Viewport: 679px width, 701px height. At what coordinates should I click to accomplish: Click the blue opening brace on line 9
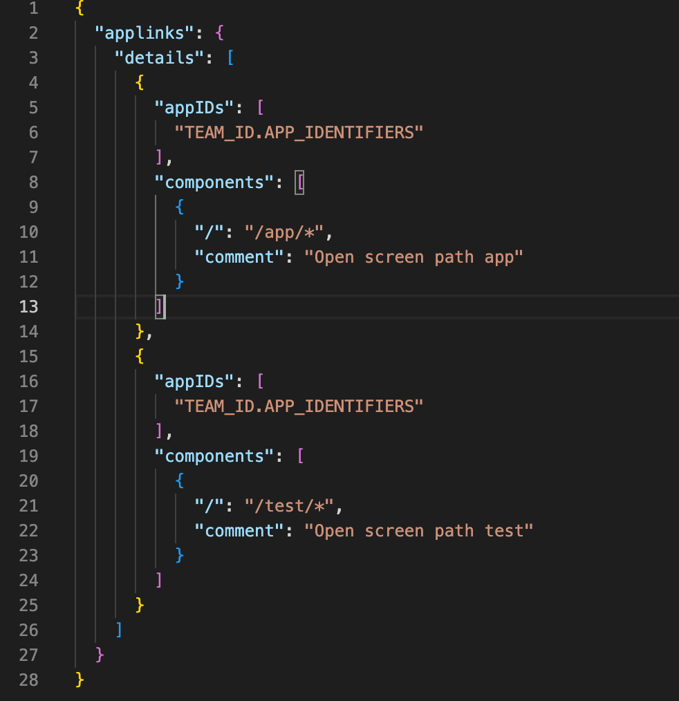(x=179, y=207)
